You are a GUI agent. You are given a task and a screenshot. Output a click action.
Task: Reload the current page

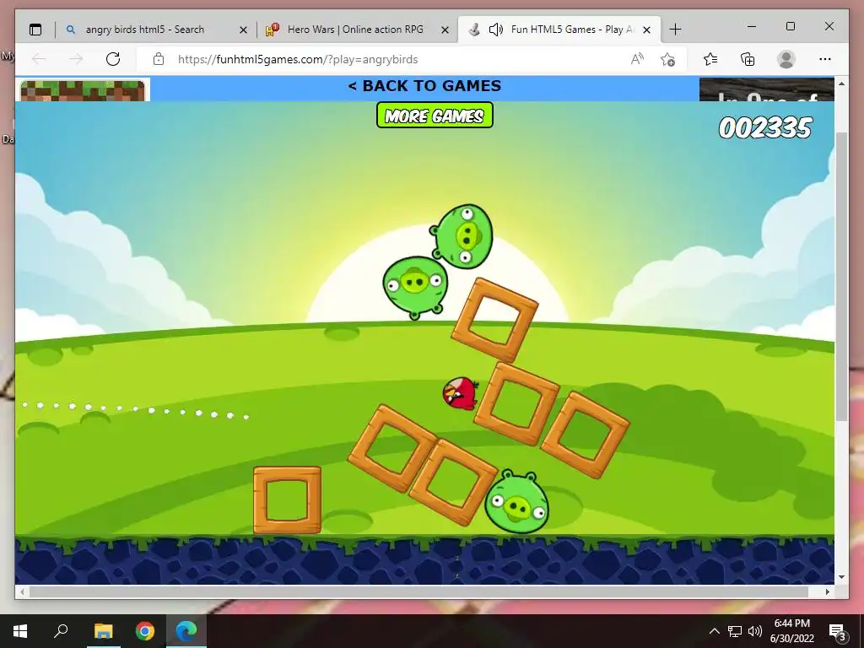113,59
